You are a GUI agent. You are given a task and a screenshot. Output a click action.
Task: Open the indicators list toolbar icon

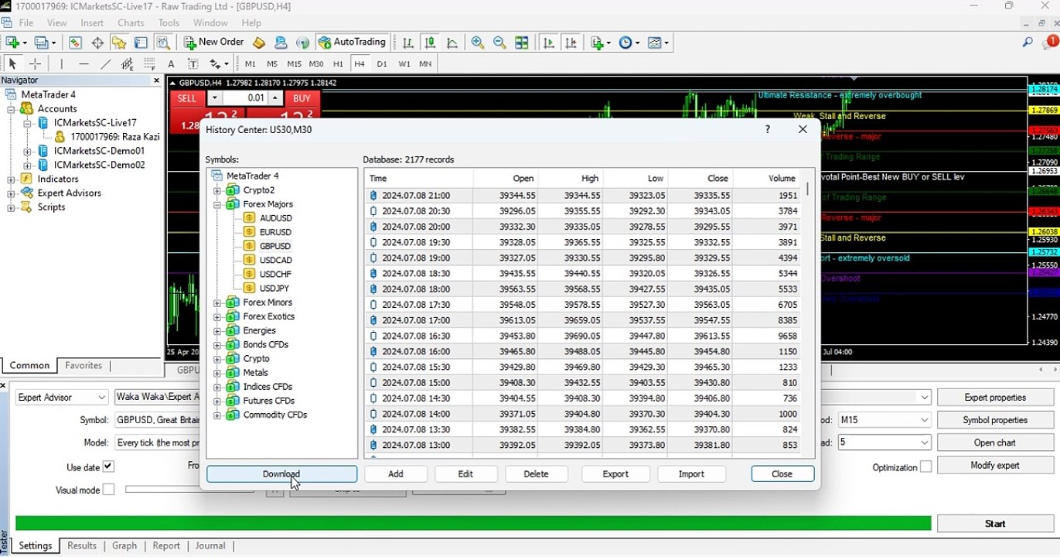click(x=600, y=43)
